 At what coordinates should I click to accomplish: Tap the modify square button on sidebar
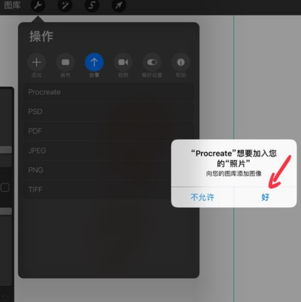5,188
